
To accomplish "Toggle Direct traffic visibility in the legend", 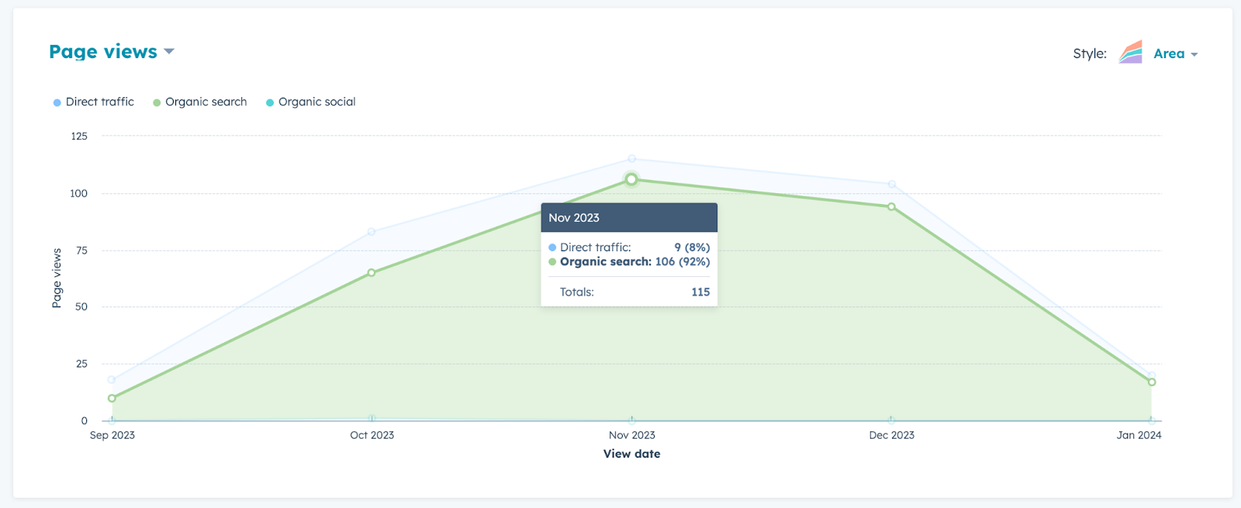I will (x=93, y=102).
